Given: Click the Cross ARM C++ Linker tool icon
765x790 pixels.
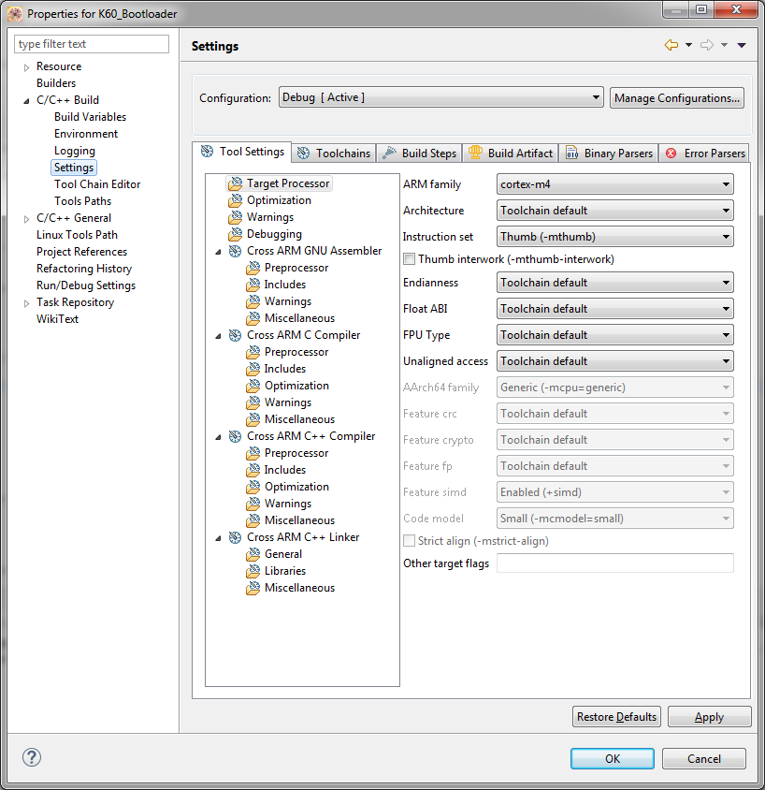Looking at the screenshot, I should click(235, 537).
